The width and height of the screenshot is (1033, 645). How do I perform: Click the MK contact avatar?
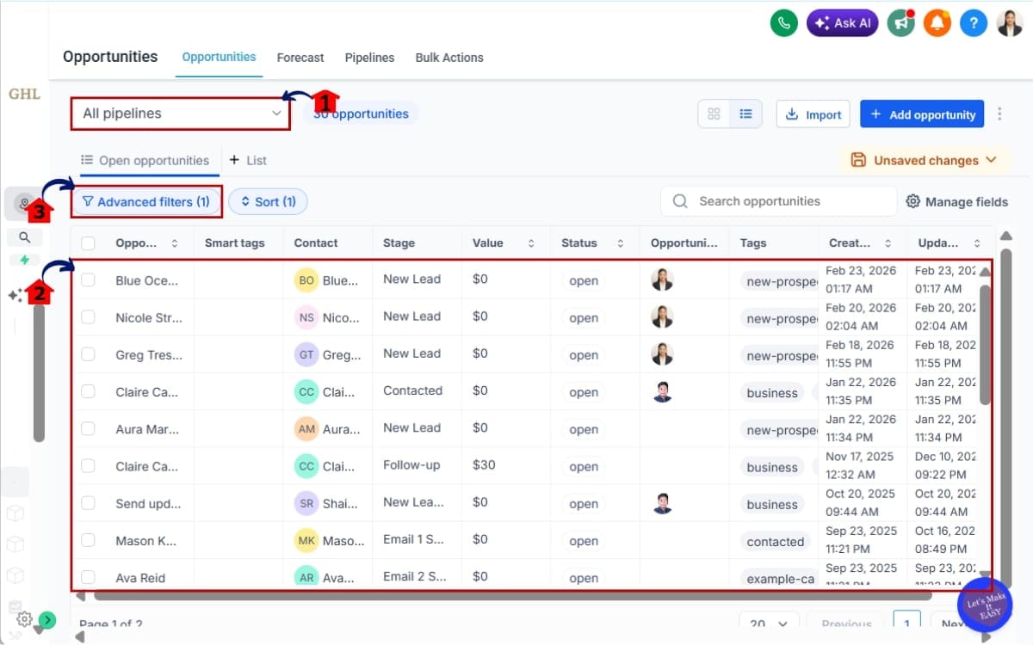tap(306, 540)
